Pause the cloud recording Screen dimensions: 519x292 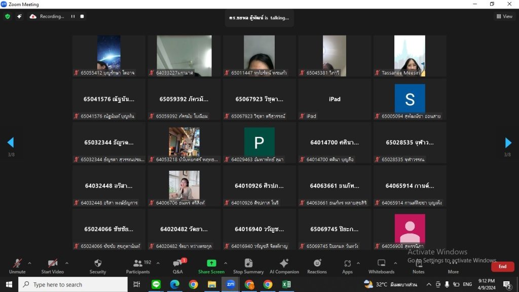pos(73,16)
